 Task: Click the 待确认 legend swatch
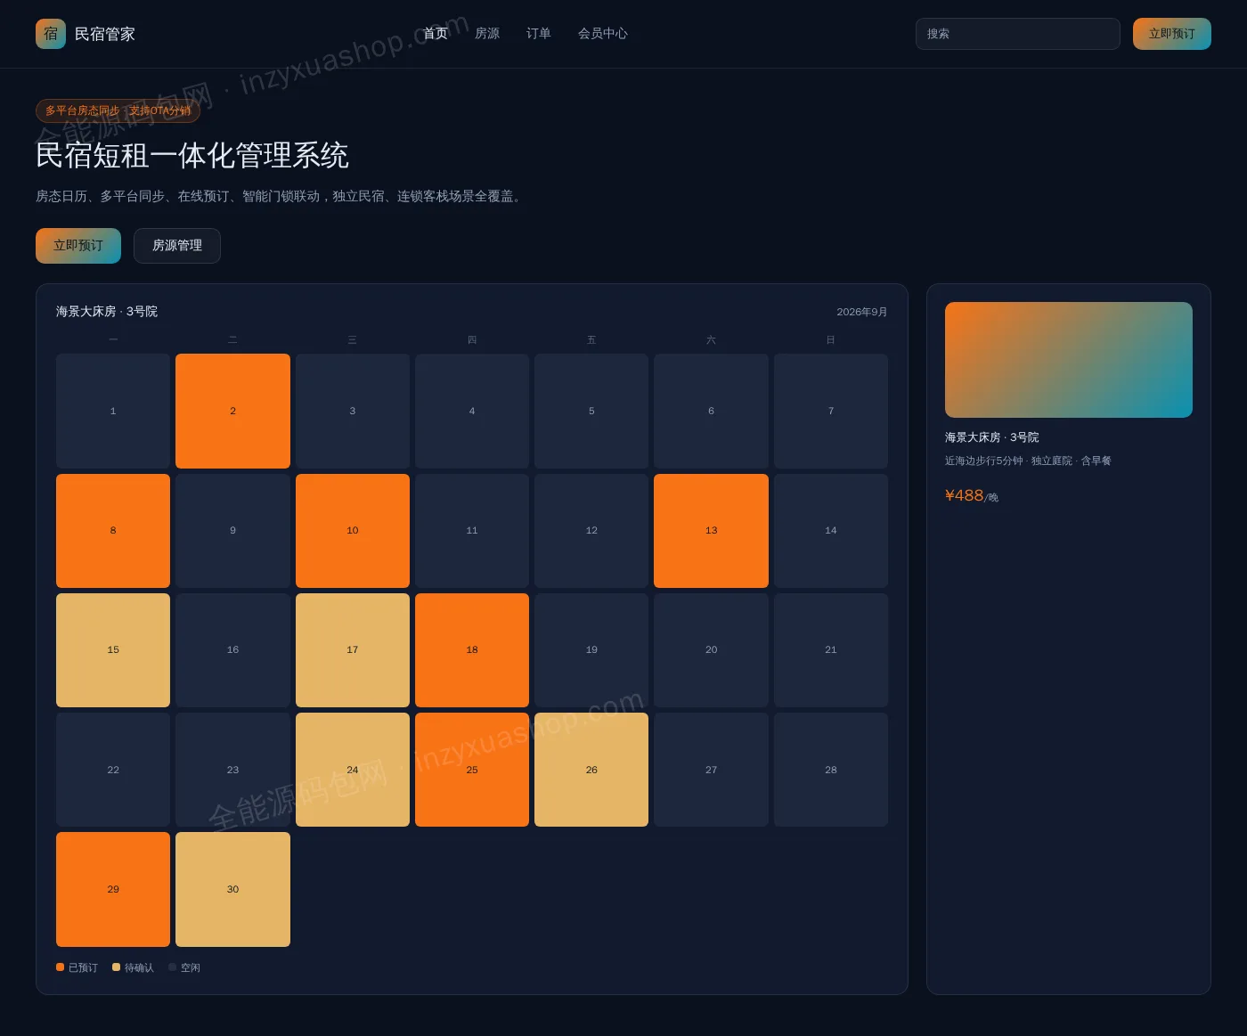pos(117,967)
